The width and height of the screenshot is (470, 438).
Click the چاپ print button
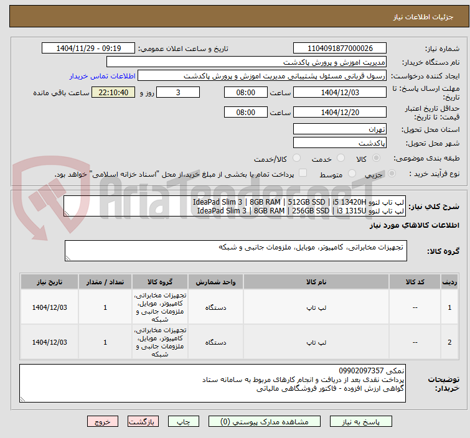(184, 421)
